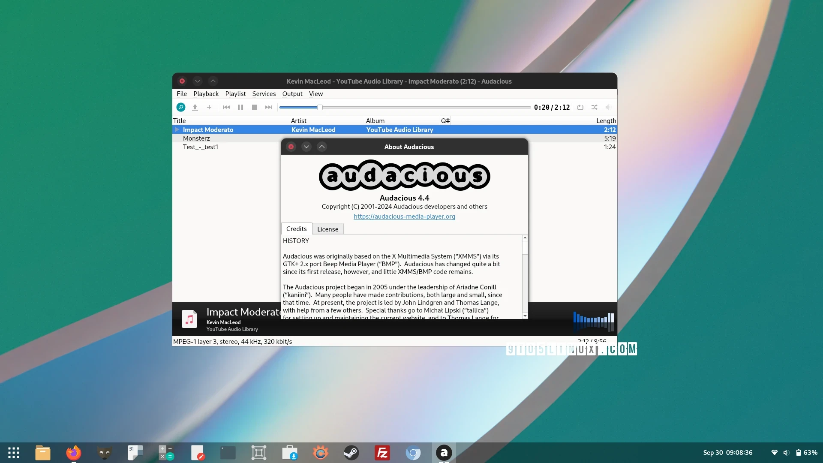The height and width of the screenshot is (463, 823).
Task: Minimize the main Audacious window
Action: [198, 81]
